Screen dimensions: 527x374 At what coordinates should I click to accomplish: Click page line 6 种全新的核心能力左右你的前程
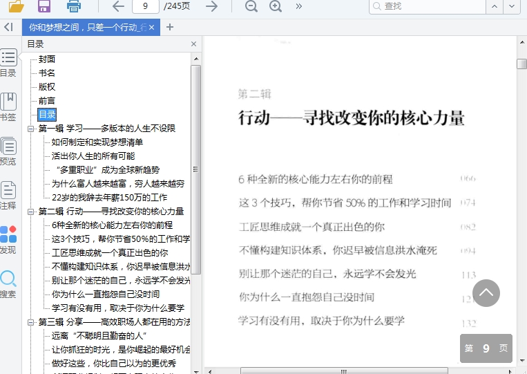[x=315, y=179]
